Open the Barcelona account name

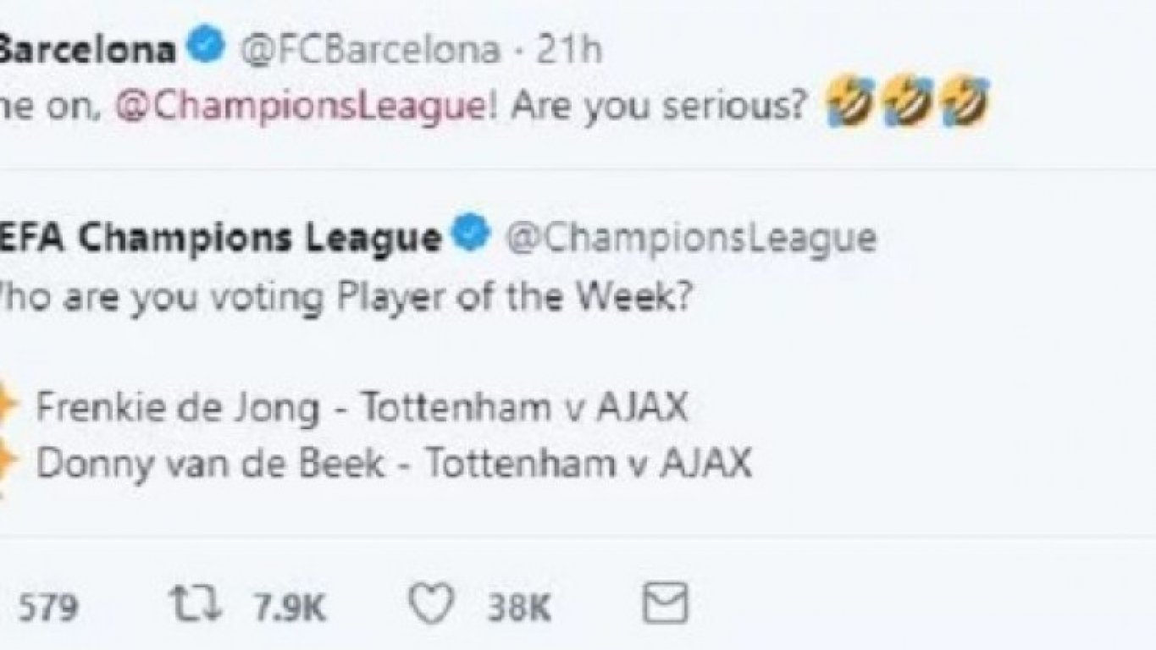87,52
